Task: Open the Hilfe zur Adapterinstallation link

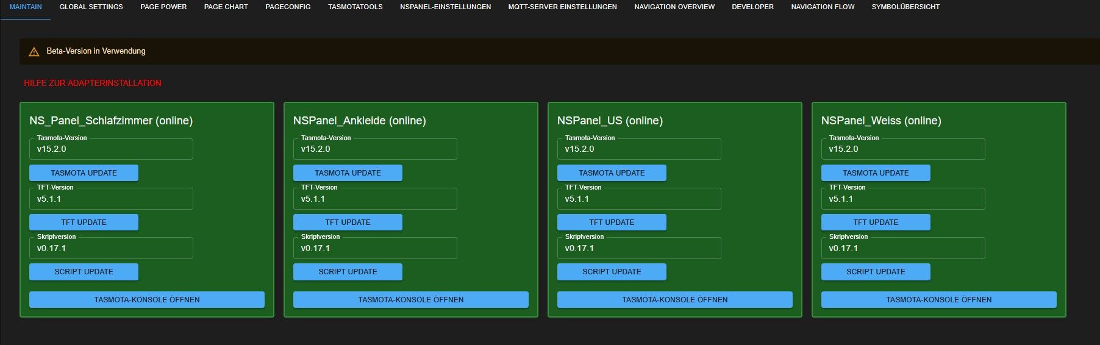Action: point(93,83)
